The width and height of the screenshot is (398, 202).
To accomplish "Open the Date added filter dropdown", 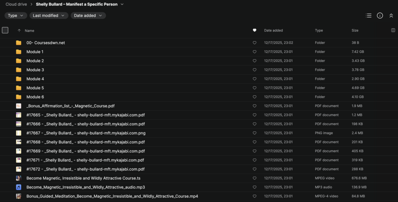I will [x=88, y=16].
